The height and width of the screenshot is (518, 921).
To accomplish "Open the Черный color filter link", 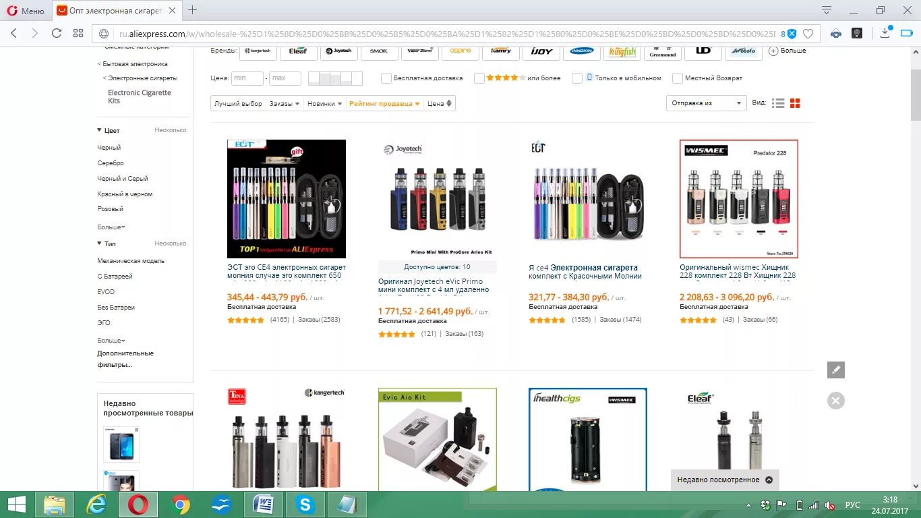I will [x=109, y=148].
